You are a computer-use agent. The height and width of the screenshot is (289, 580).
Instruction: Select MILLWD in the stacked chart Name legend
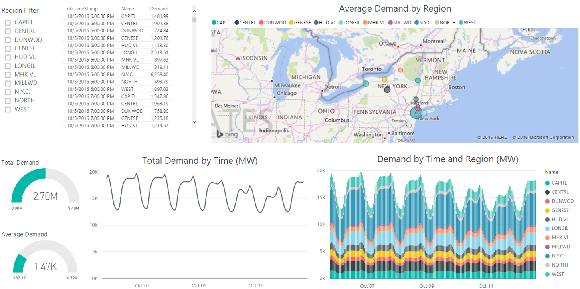(x=558, y=247)
